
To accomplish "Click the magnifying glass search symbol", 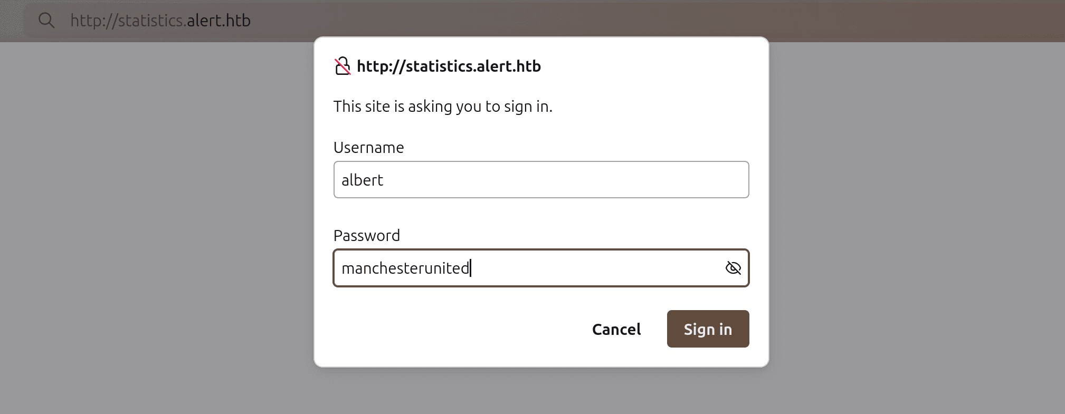I will (46, 20).
